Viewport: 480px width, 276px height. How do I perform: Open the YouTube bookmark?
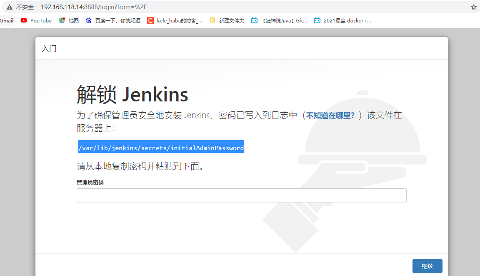pos(36,20)
